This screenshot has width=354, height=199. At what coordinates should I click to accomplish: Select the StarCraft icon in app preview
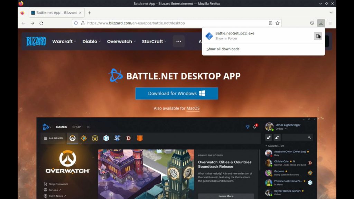point(117,138)
